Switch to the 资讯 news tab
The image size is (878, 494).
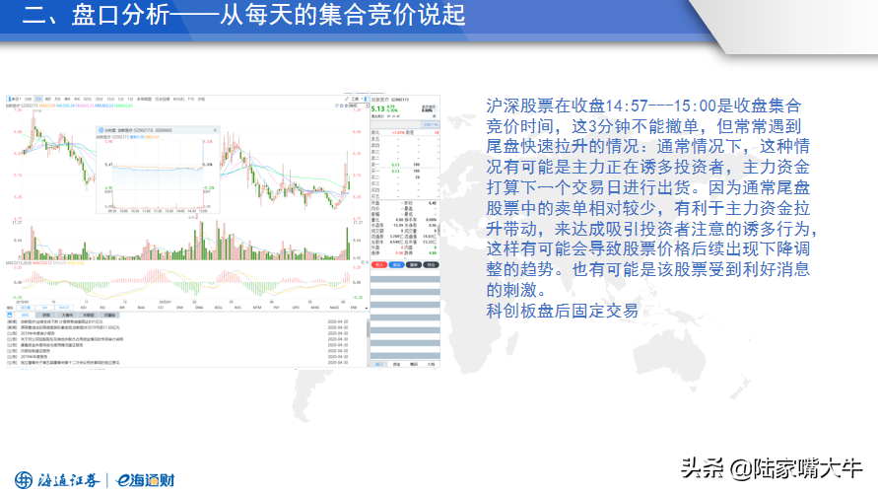pos(25,316)
